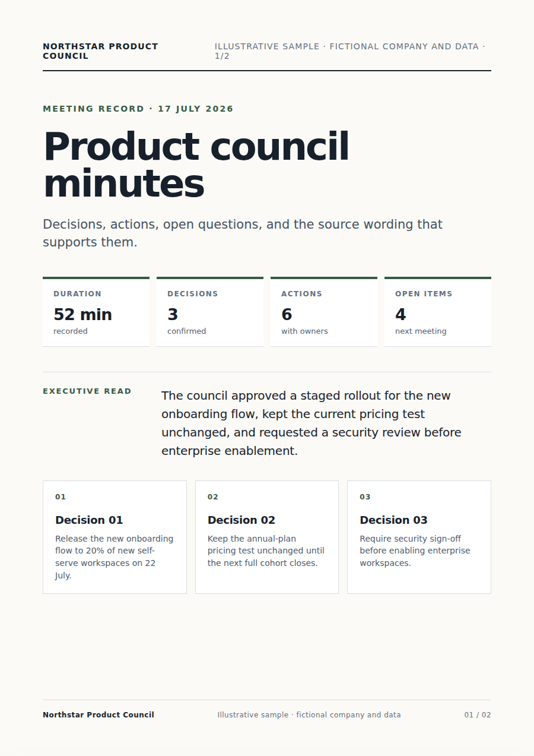Click the Open Items 4 card
The height and width of the screenshot is (756, 534).
click(438, 312)
